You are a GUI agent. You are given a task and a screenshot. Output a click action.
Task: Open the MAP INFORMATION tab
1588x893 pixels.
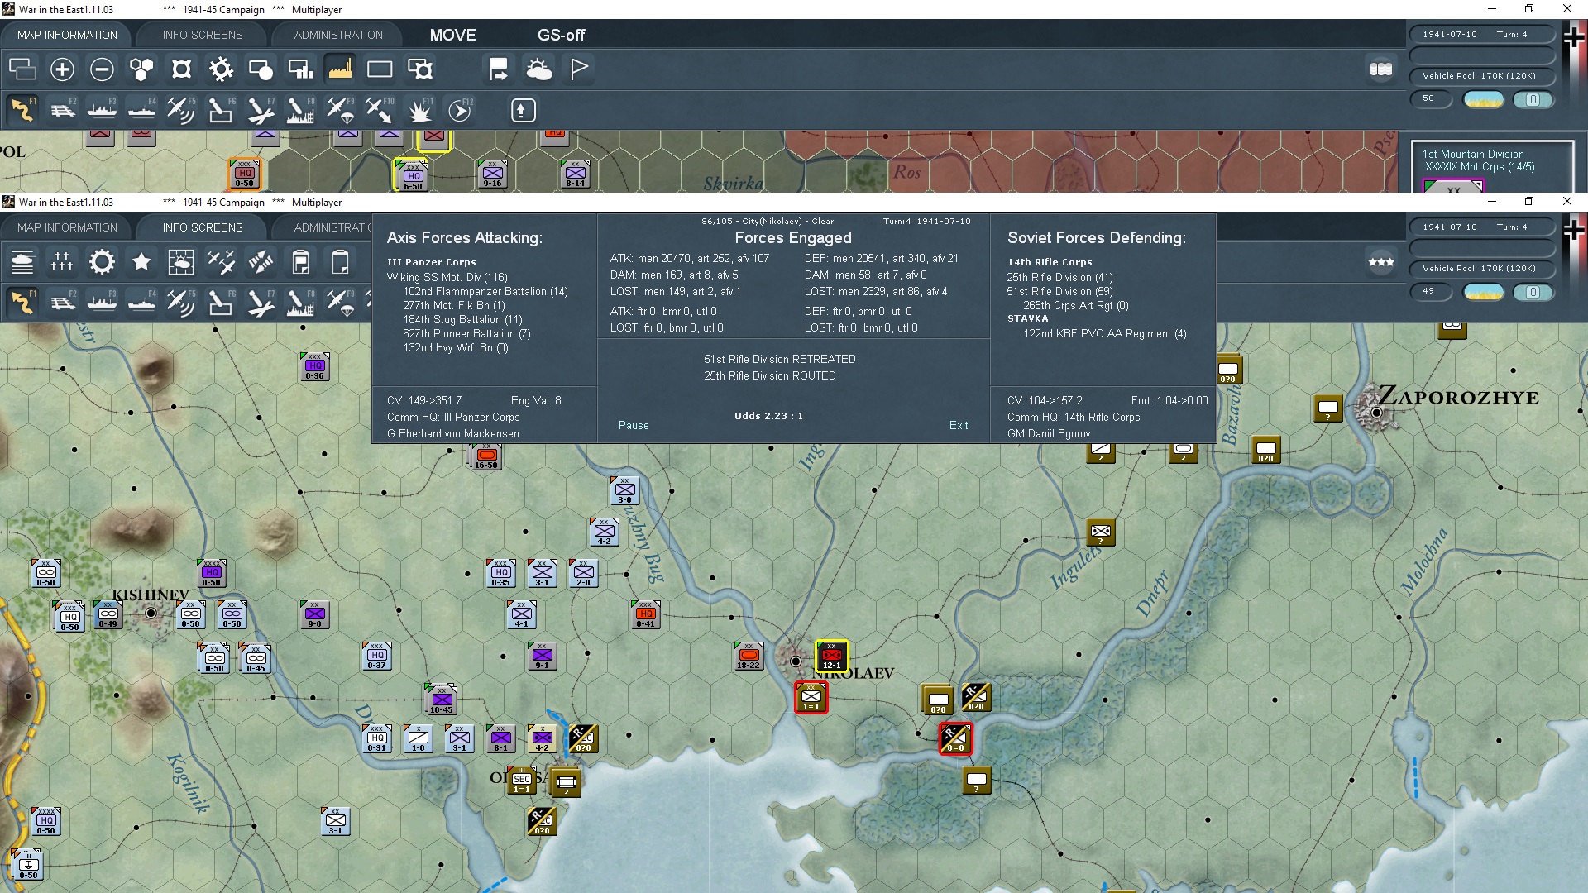click(67, 35)
